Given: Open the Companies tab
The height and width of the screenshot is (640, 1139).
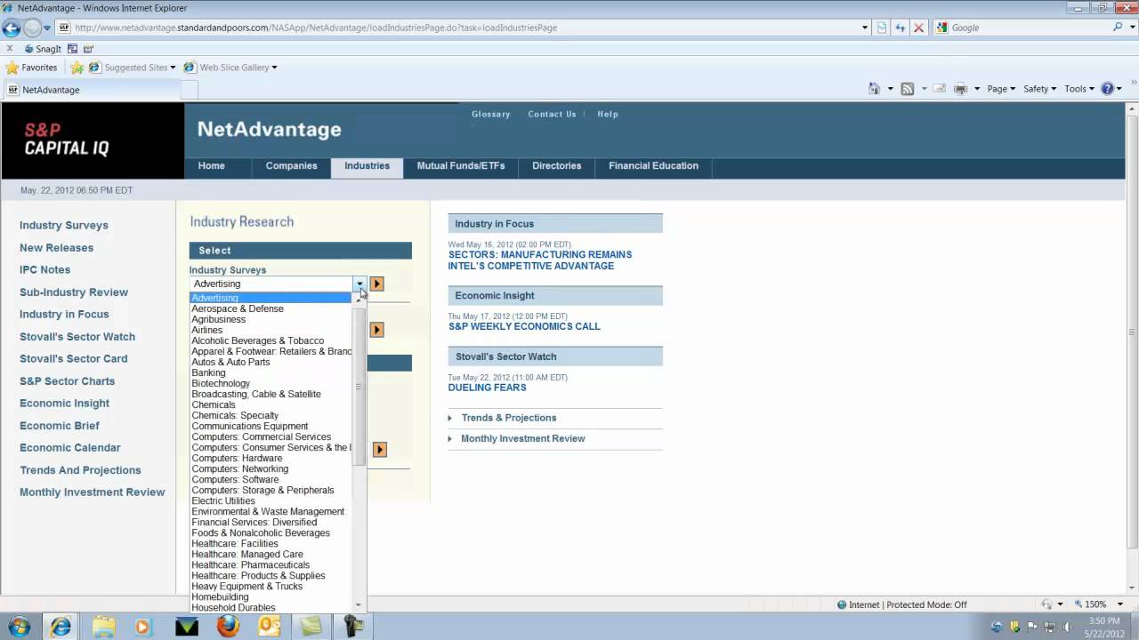Looking at the screenshot, I should pos(291,166).
